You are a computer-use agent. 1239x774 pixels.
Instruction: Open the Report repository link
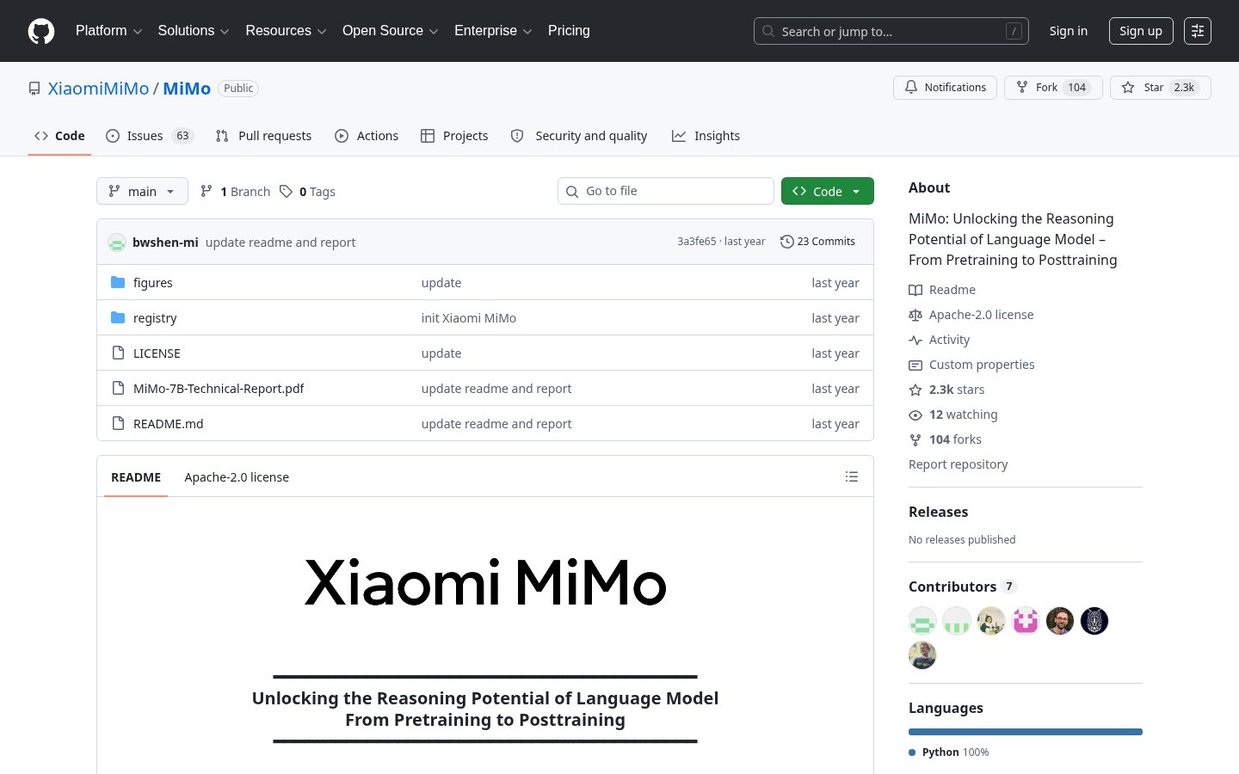tap(958, 464)
